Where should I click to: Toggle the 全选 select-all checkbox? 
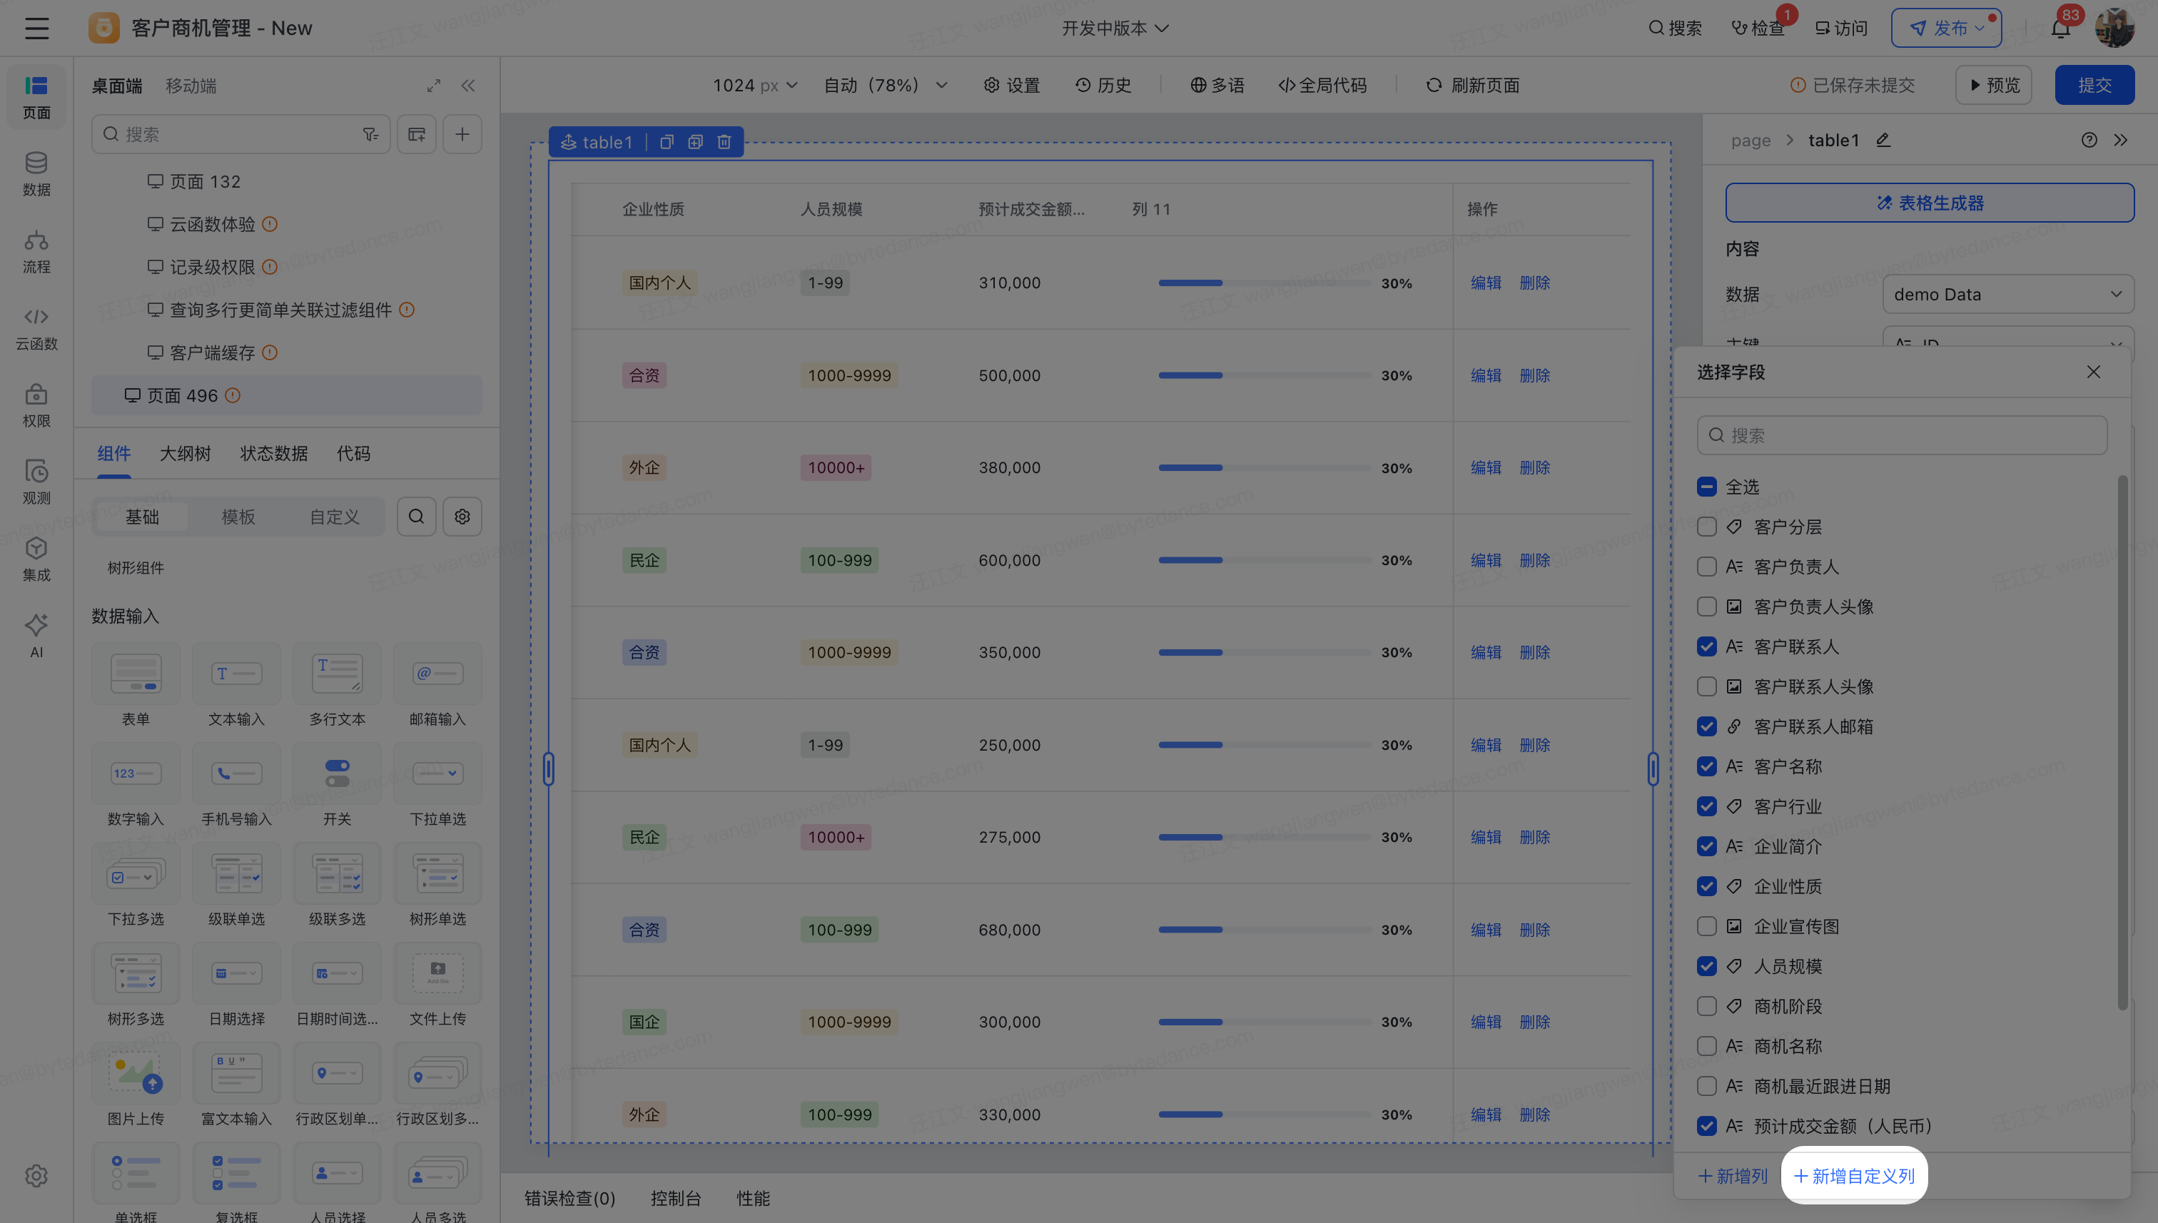[x=1706, y=487]
